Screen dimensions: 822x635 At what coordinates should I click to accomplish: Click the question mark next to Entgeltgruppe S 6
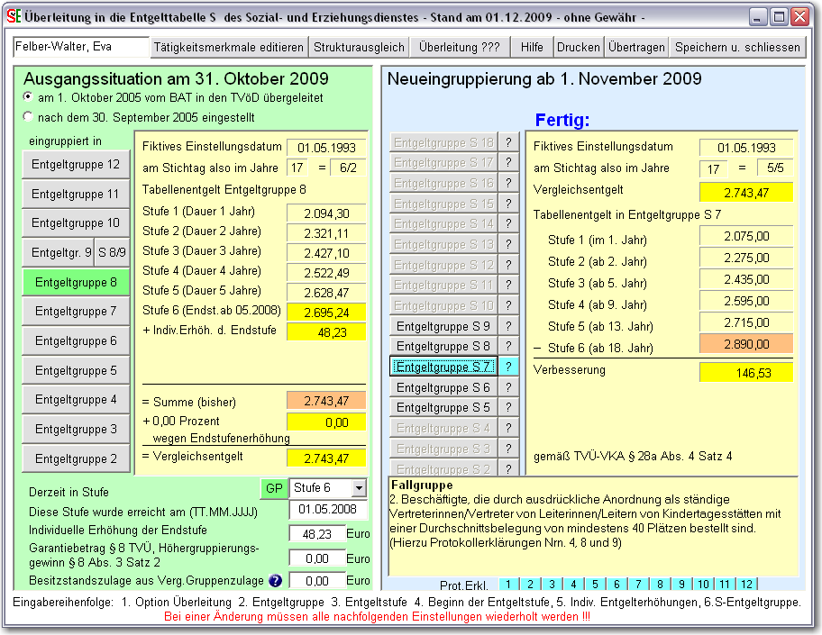point(508,387)
